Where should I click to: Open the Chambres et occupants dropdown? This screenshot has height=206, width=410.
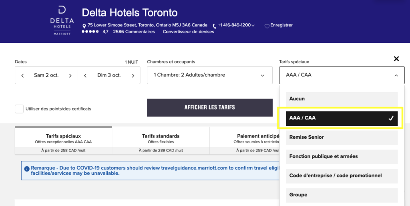click(x=209, y=75)
